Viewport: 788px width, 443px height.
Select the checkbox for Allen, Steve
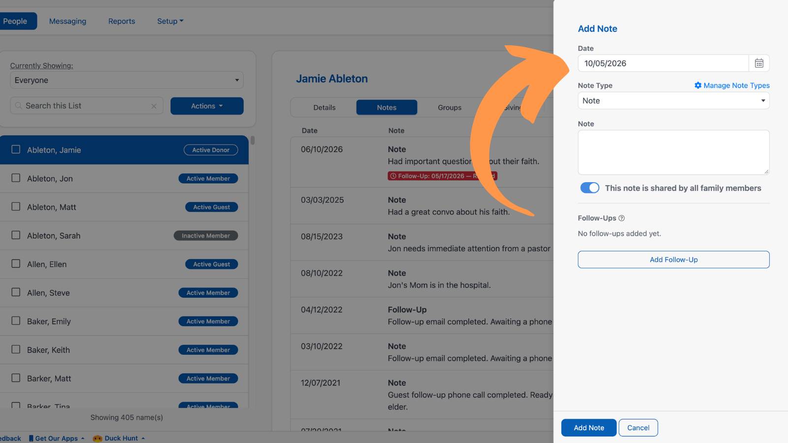click(16, 292)
